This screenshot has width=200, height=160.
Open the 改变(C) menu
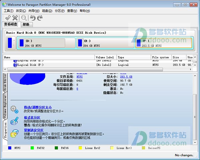coord(21,11)
